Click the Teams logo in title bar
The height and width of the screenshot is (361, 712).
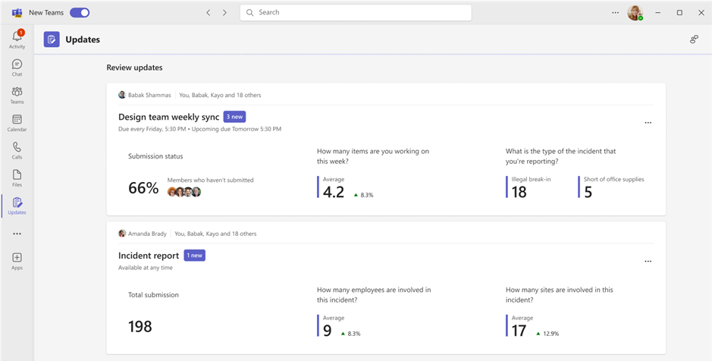pyautogui.click(x=17, y=13)
